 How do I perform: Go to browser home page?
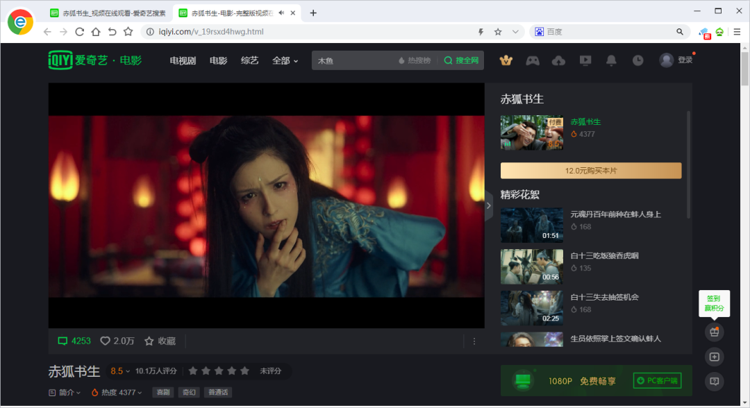[96, 31]
